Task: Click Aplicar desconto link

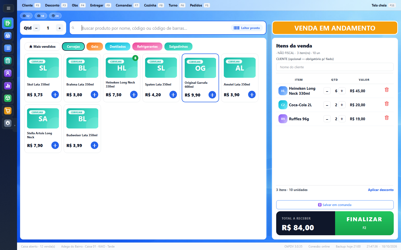Action: [381, 190]
